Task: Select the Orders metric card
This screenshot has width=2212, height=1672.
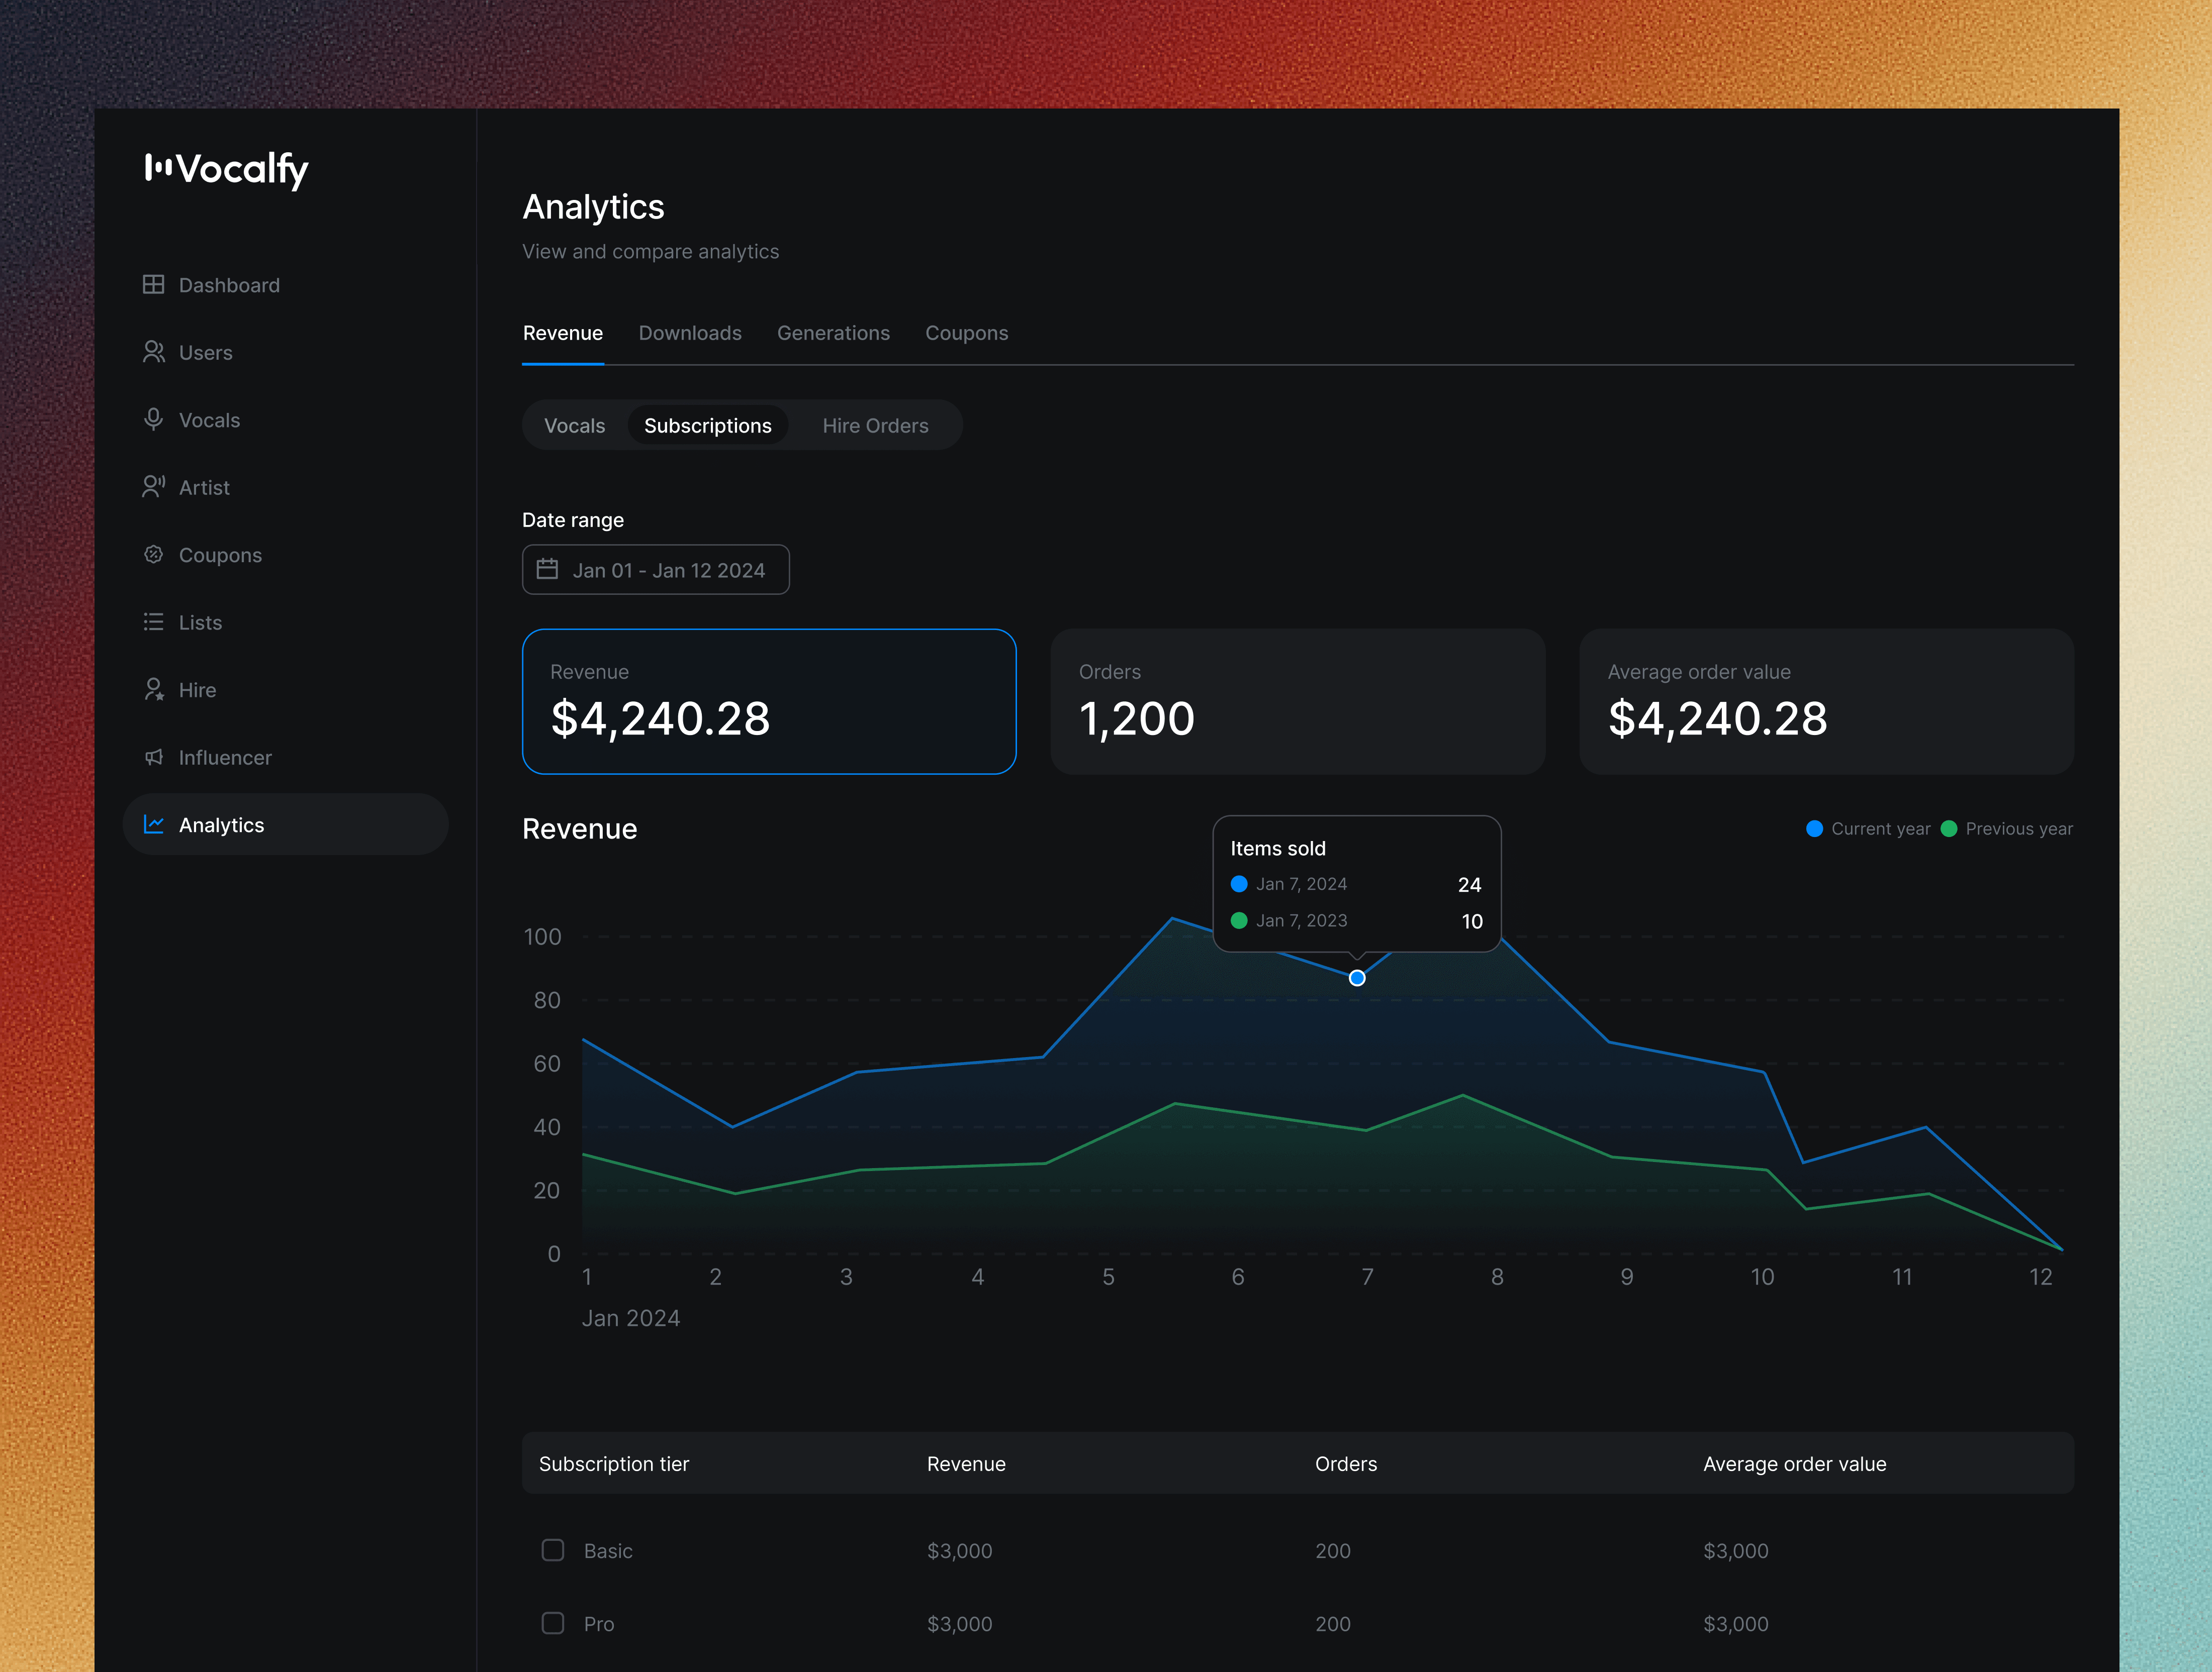Action: [1297, 701]
